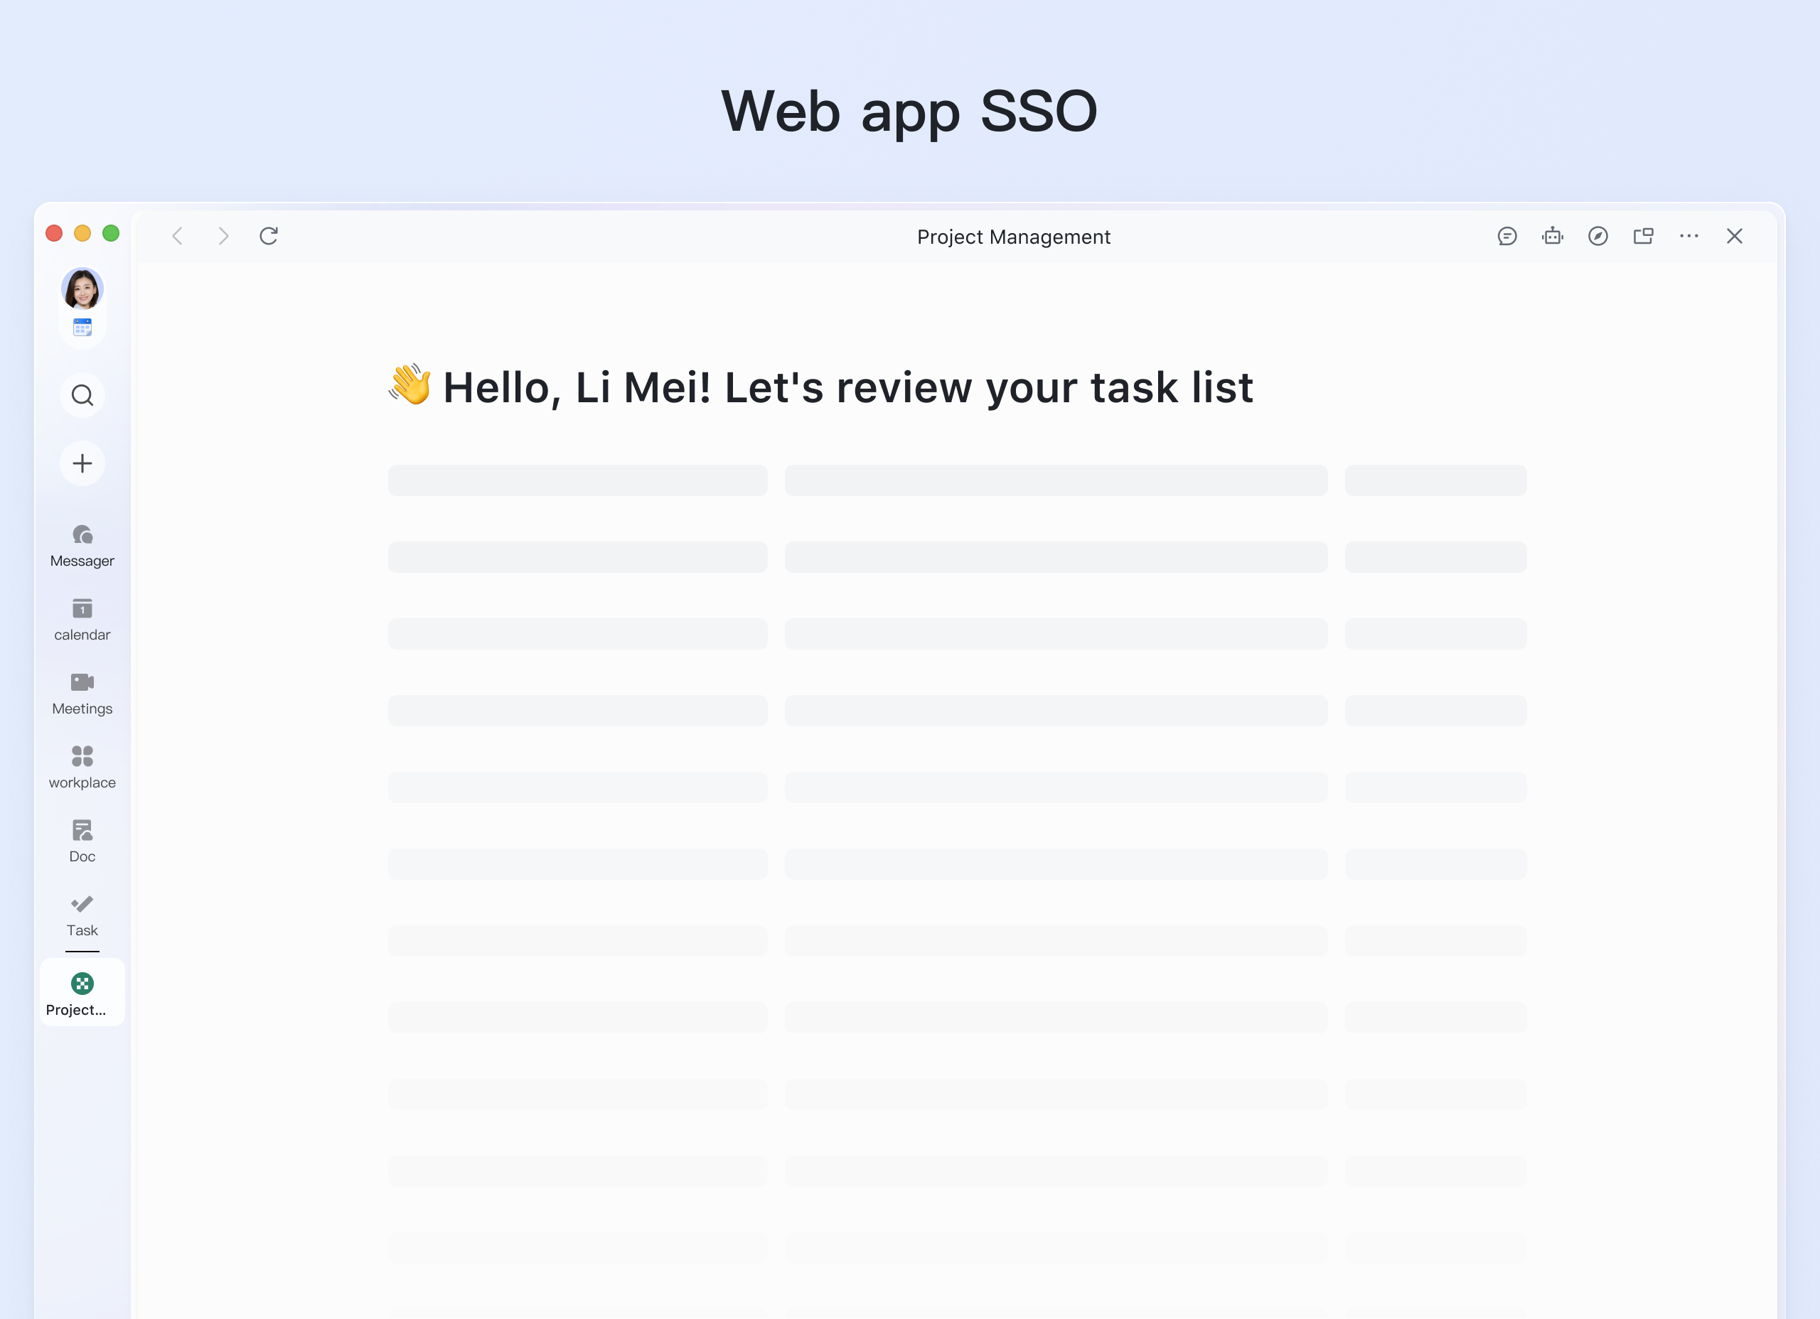Open the three-dot more options menu
The image size is (1820, 1319).
(x=1689, y=236)
